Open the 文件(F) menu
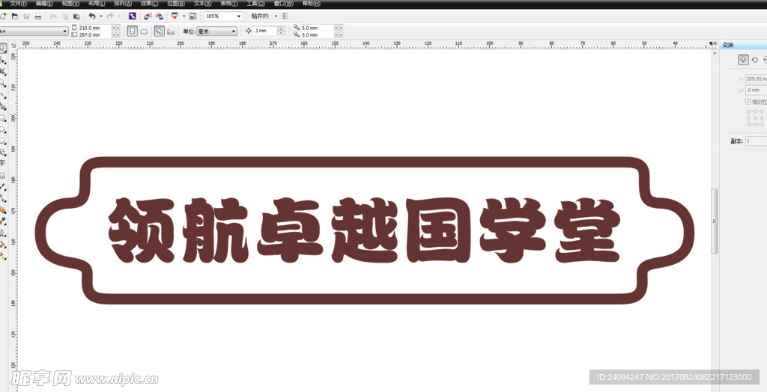This screenshot has height=392, width=767. coord(18,4)
